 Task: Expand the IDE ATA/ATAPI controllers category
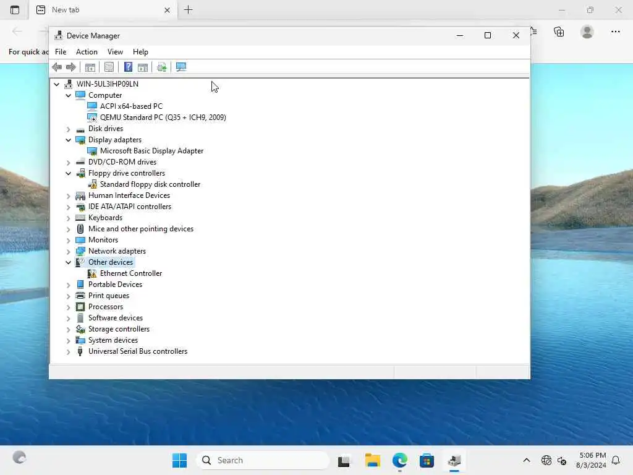68,207
